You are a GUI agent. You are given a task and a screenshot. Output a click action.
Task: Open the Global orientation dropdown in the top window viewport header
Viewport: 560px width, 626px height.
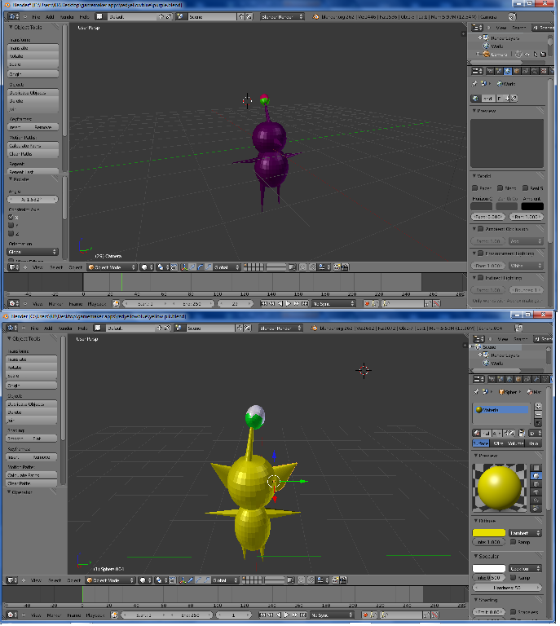[x=227, y=267]
